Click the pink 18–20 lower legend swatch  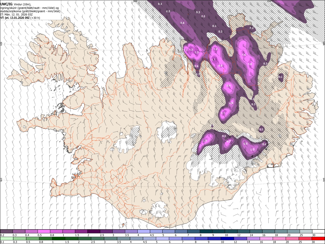click(x=279, y=238)
